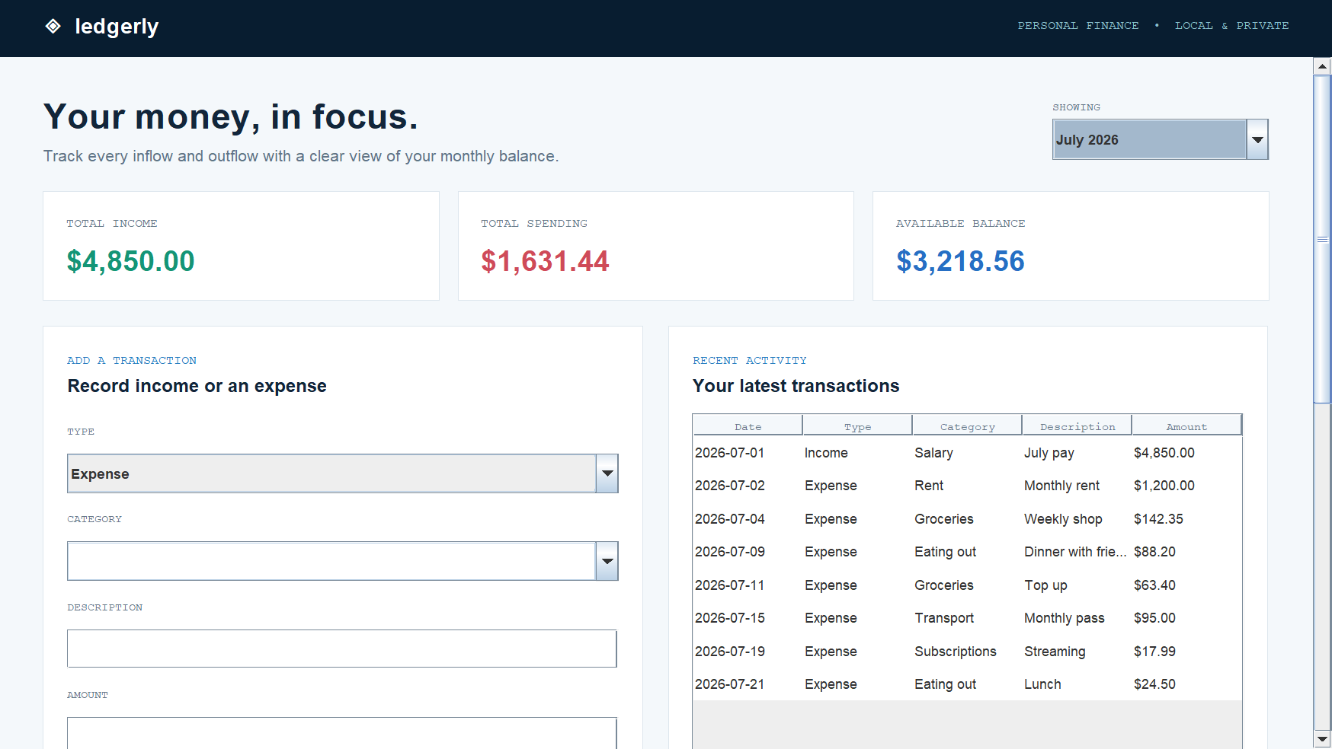
Task: Click the Your latest transactions heading
Action: (796, 386)
